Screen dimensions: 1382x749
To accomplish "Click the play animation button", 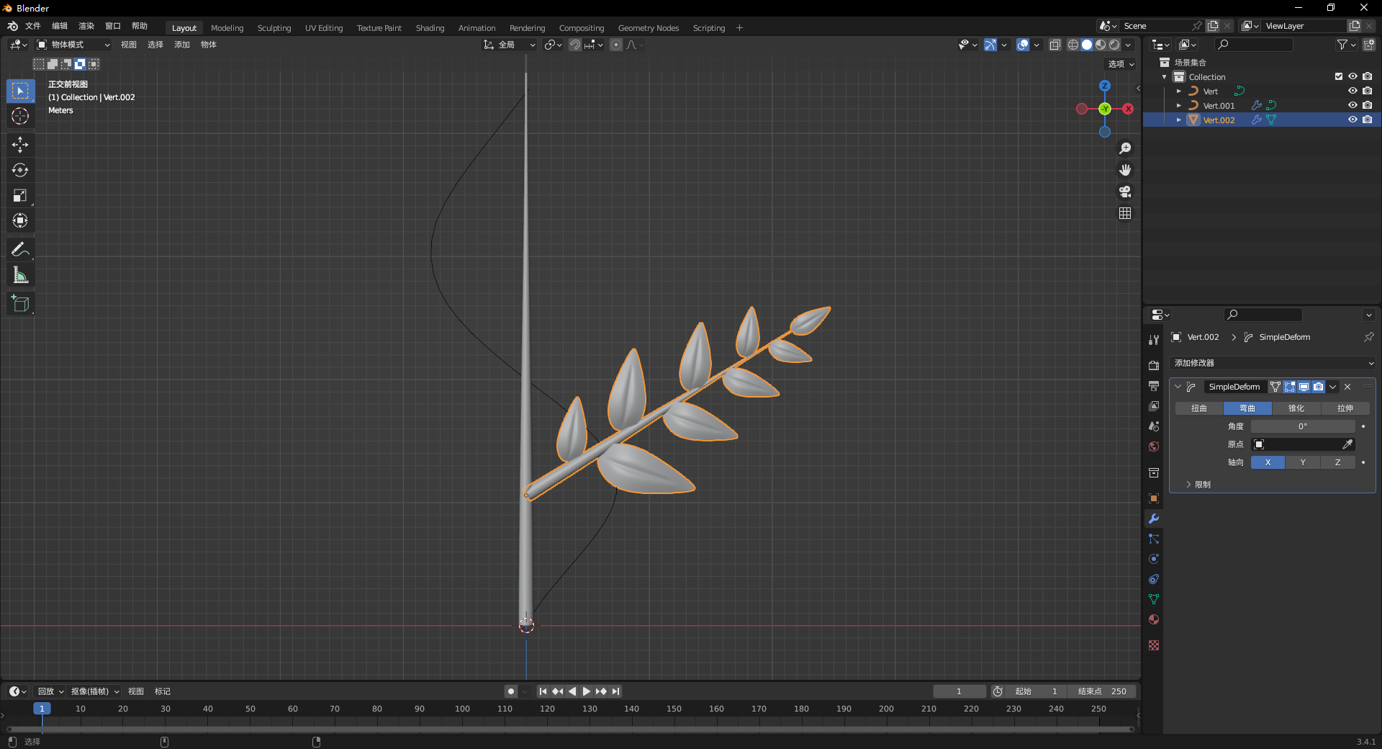I will coord(587,691).
